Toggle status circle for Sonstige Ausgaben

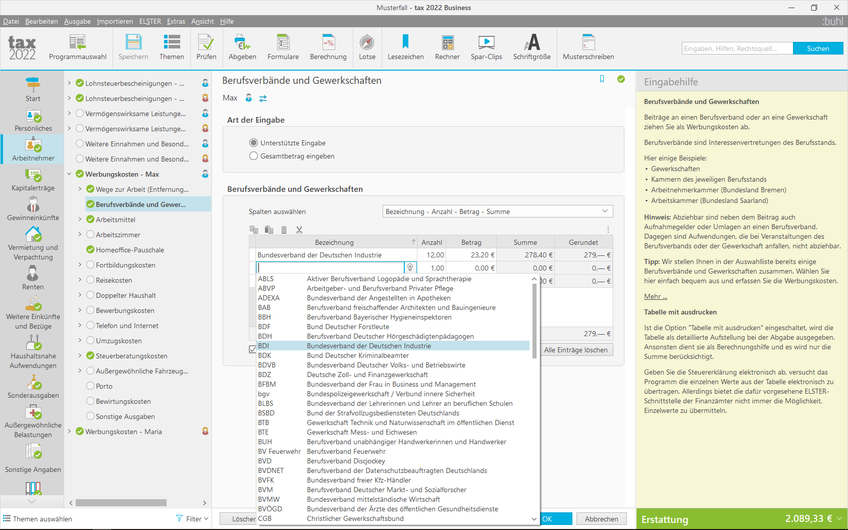pyautogui.click(x=90, y=416)
